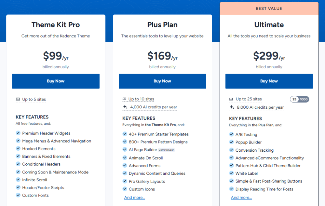Click the Coming Soon badge by AI Page Builder
Screen dimensions: 325x206
pos(167,150)
